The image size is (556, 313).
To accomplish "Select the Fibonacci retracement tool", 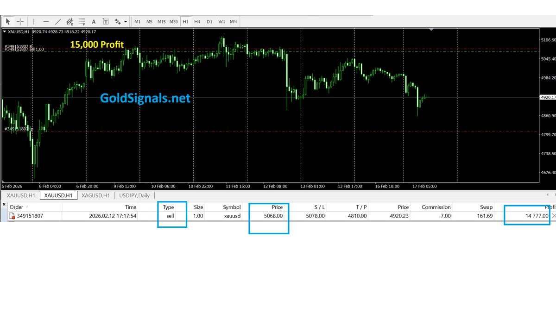I will point(82,21).
